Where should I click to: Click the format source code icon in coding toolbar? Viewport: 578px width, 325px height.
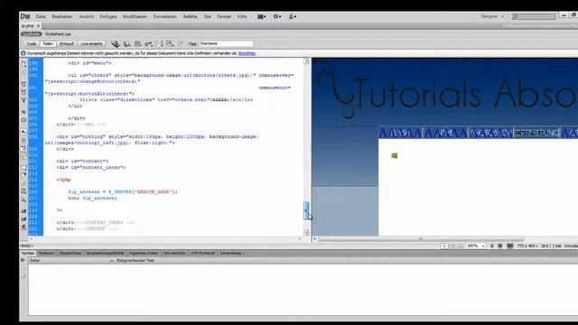pyautogui.click(x=23, y=227)
